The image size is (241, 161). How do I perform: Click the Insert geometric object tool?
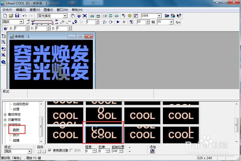pyautogui.click(x=3, y=62)
